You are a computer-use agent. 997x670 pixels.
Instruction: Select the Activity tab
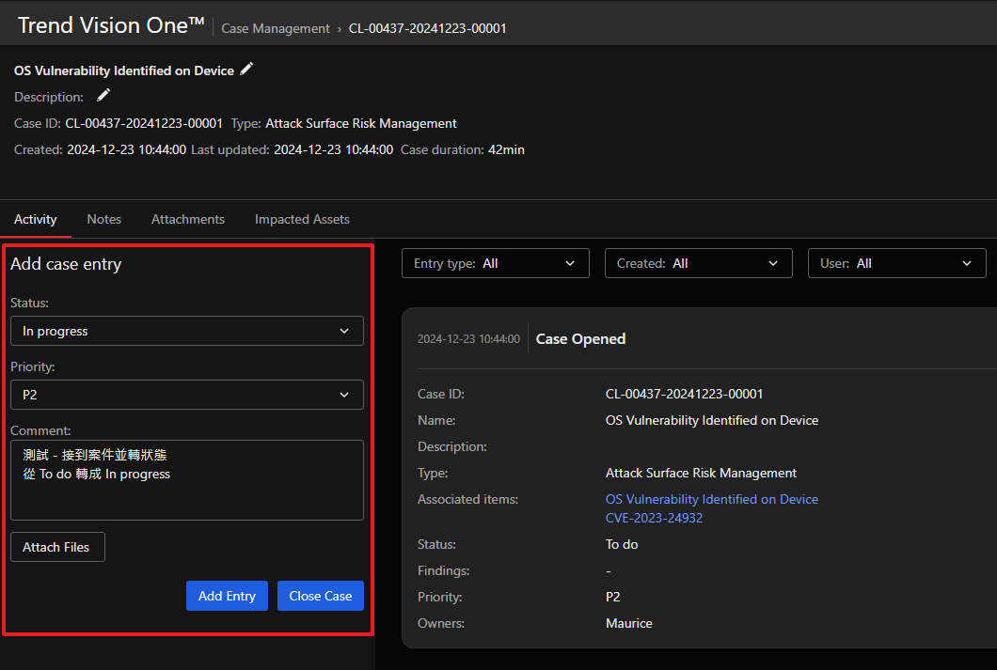[36, 219]
